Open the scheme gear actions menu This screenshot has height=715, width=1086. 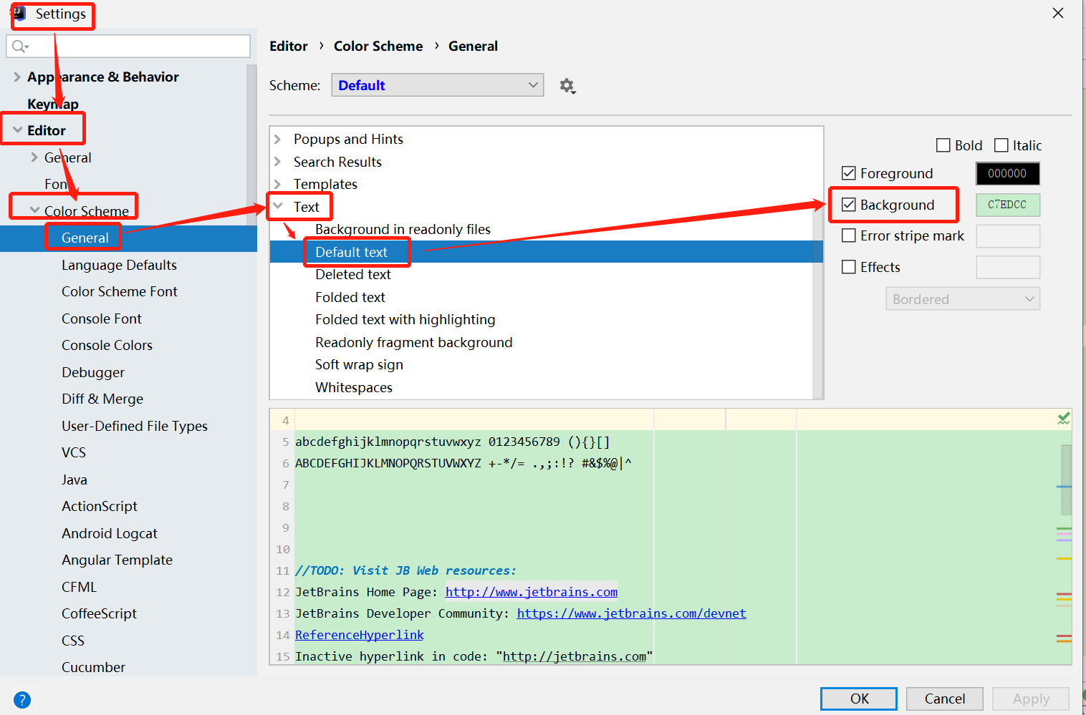[567, 86]
